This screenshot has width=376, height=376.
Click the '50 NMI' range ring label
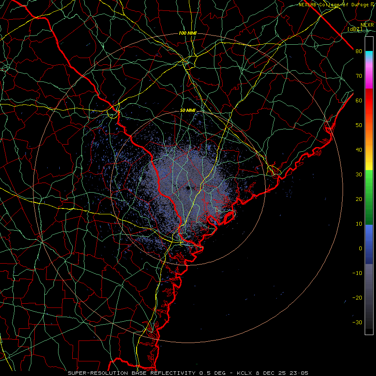(x=188, y=110)
